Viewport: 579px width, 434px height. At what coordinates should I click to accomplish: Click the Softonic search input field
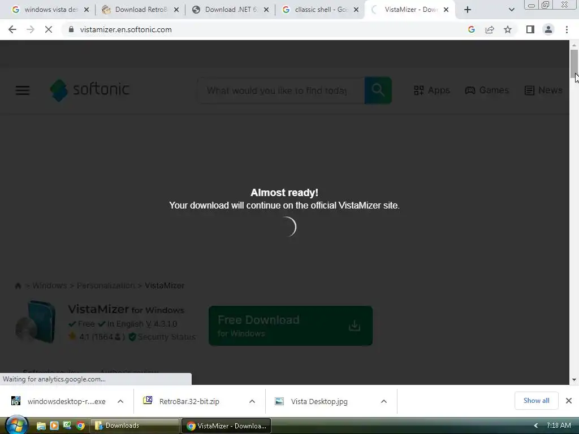tap(281, 90)
